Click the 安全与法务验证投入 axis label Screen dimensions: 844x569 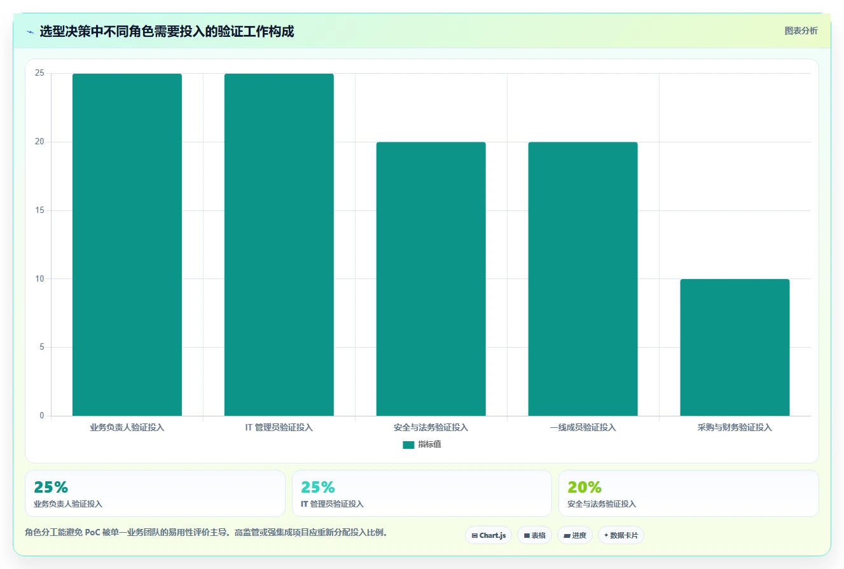click(x=431, y=427)
